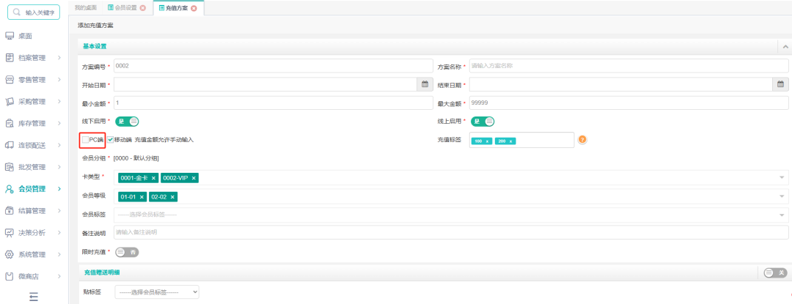Open the 会员等级 dropdown arrow
This screenshot has width=792, height=304.
[x=782, y=196]
